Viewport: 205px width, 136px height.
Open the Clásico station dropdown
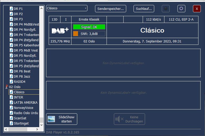coord(67,8)
